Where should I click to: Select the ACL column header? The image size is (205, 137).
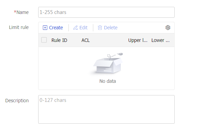tap(85, 40)
